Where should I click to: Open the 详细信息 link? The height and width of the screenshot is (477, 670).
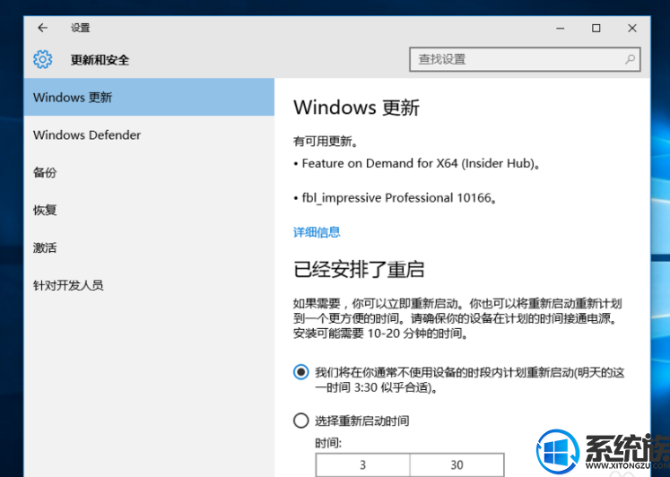click(317, 232)
